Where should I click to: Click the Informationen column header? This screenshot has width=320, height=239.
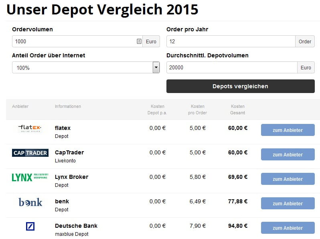click(x=68, y=106)
